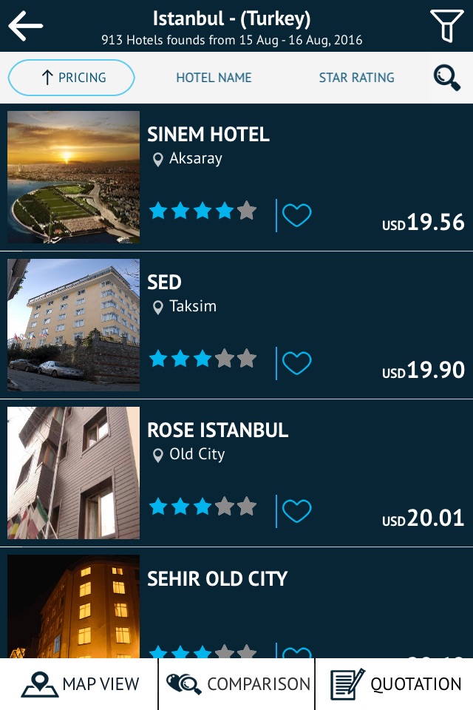The width and height of the screenshot is (473, 710).
Task: Open the Rose Istanbul hotel image
Action: 73,473
